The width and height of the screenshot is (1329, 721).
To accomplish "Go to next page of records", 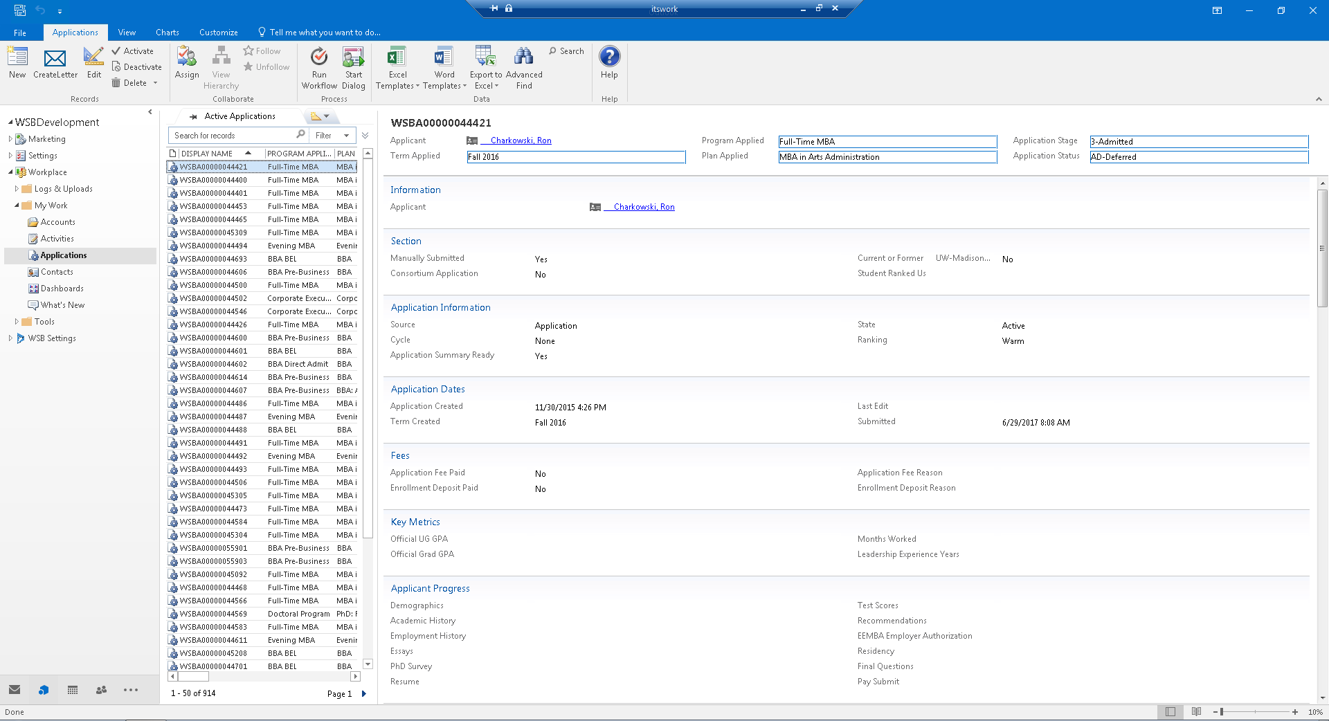I will click(x=364, y=693).
